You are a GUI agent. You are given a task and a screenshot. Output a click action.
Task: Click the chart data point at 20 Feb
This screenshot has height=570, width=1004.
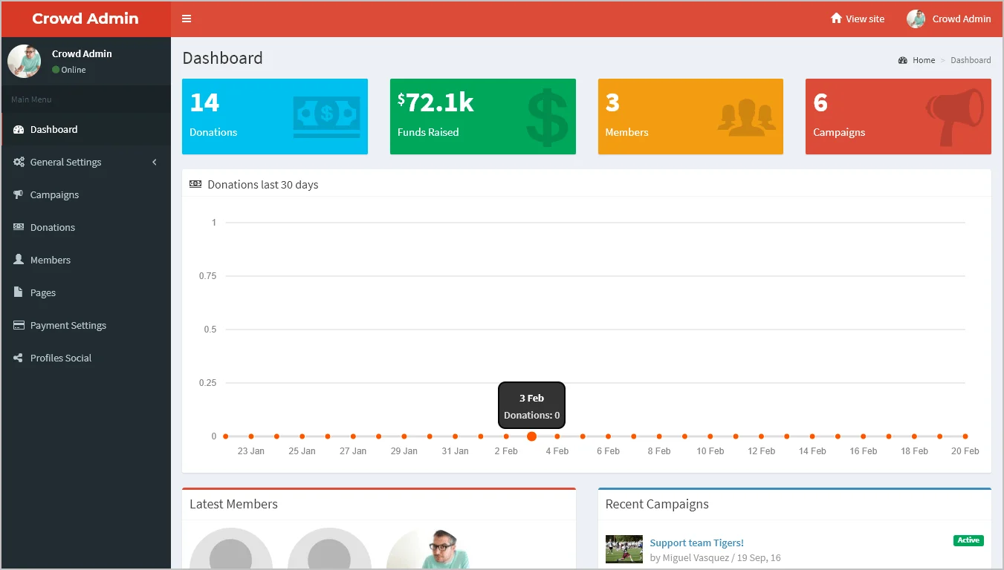(965, 436)
